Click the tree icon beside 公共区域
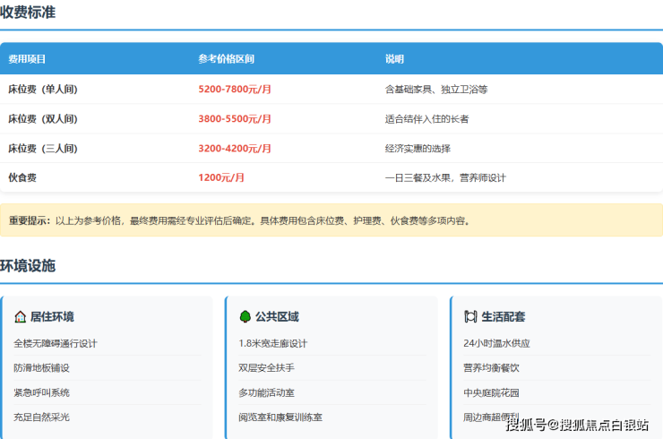 tap(245, 316)
